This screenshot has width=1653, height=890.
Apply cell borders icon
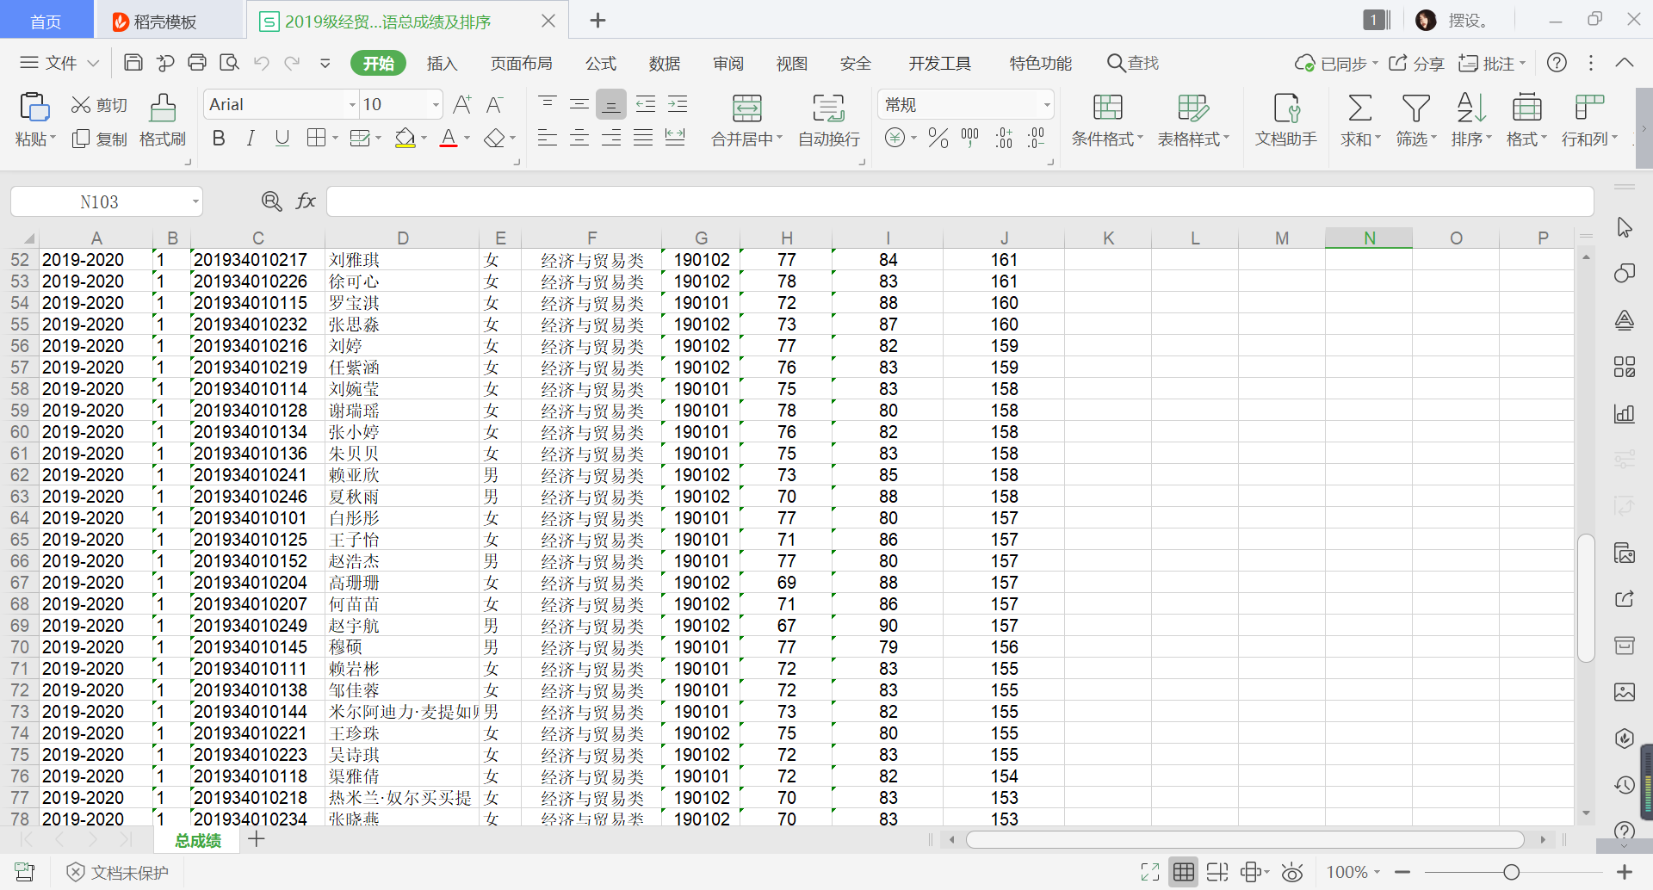[317, 138]
